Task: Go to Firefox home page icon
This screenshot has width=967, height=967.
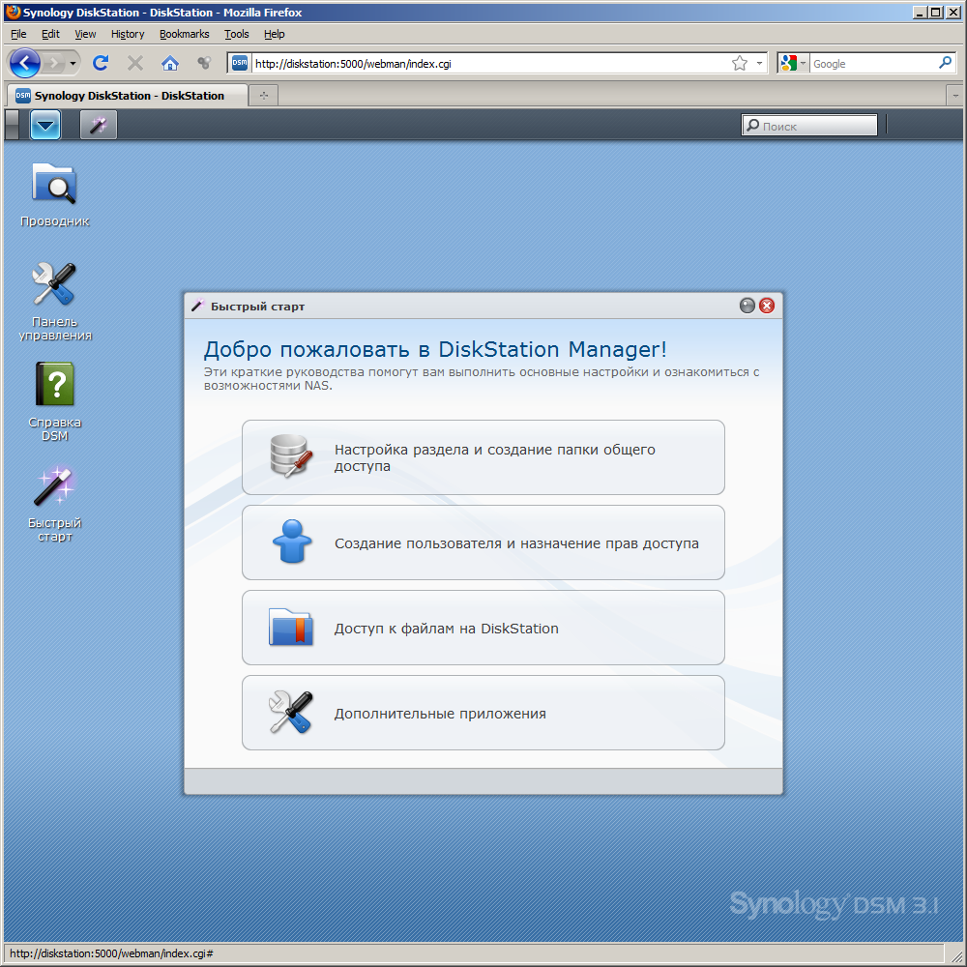Action: pos(169,63)
